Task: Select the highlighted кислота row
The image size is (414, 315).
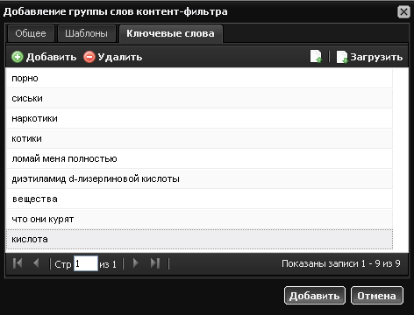Action: (x=199, y=239)
